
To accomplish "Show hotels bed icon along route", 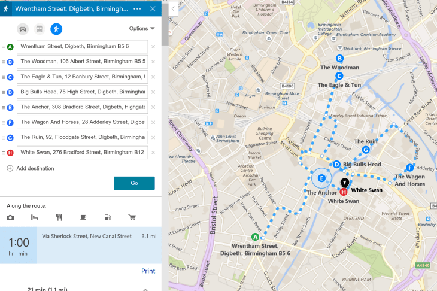I will [x=35, y=217].
